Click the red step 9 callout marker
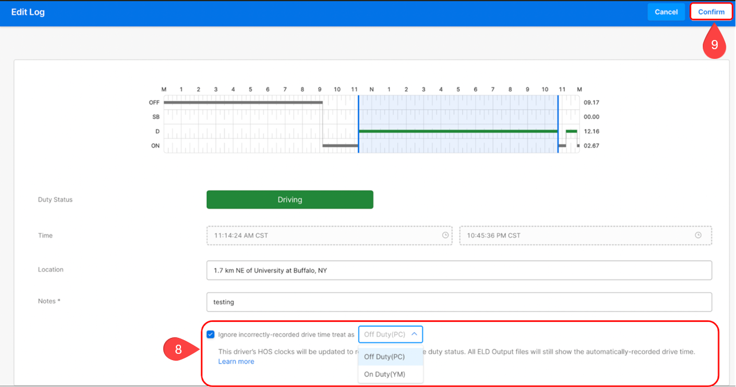The height and width of the screenshot is (387, 736). point(714,46)
